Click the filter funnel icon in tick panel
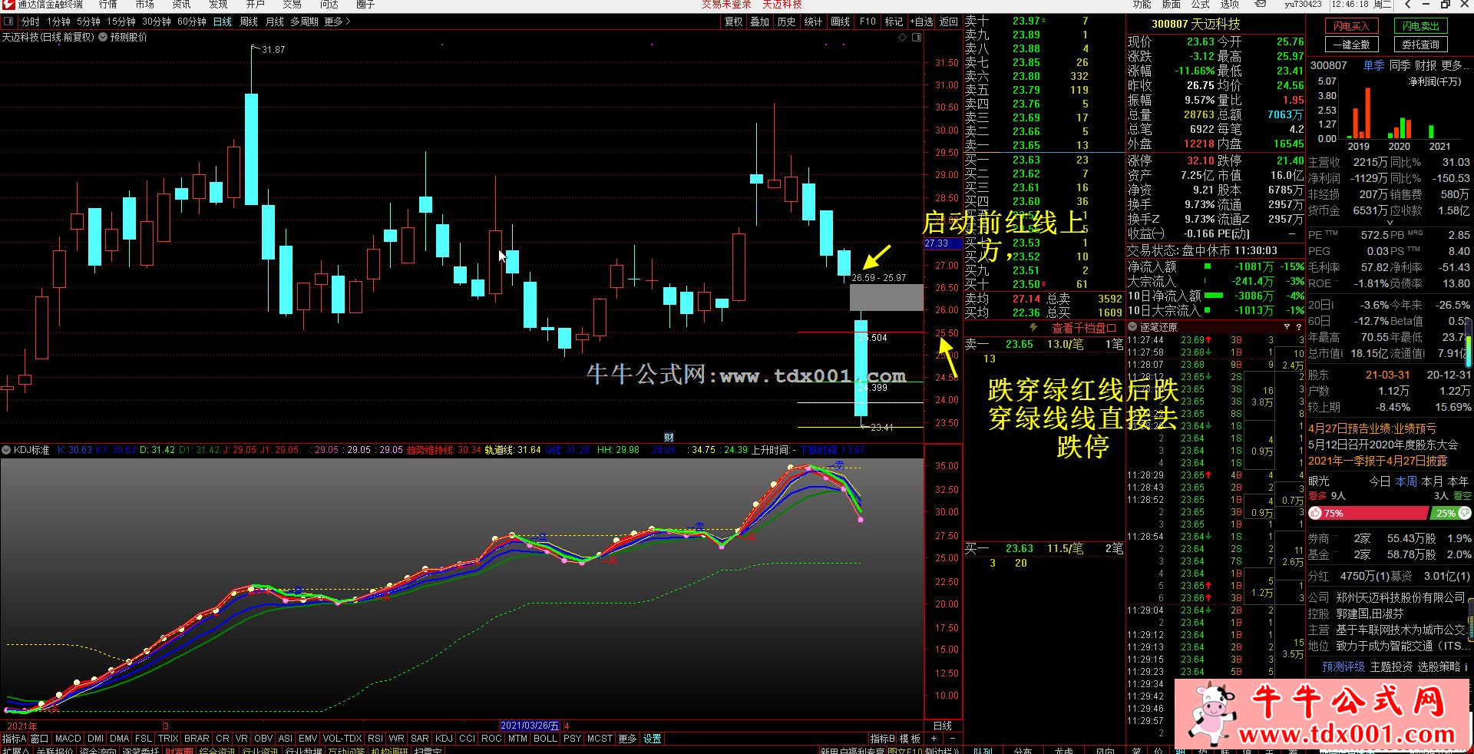1474x754 pixels. [x=1287, y=327]
